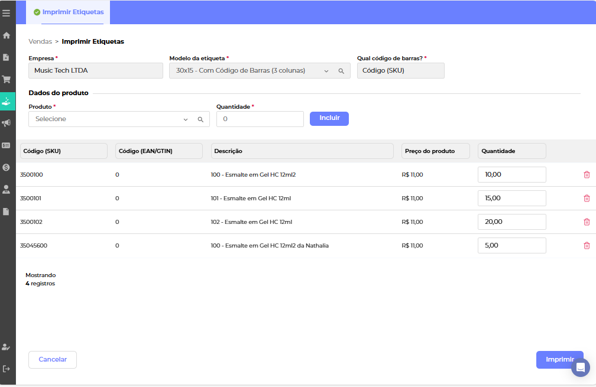Screen dimensions: 596x387
Task: Delete the 3500100 product row
Action: (587, 175)
